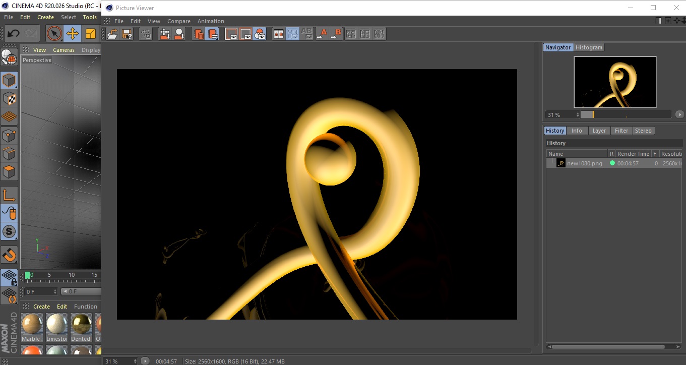Viewport: 686px width, 365px height.
Task: Toggle Display Multi-Pass eye icon
Action: (245, 34)
